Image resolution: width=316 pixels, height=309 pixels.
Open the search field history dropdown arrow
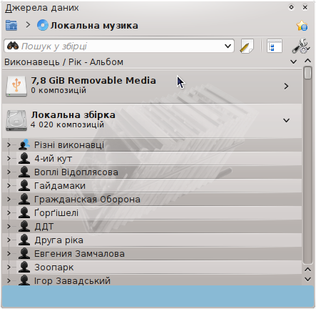click(228, 46)
